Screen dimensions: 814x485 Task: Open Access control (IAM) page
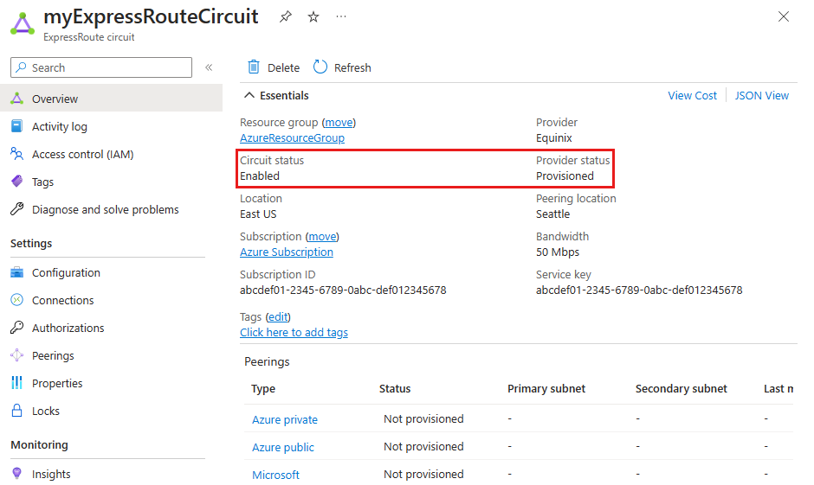82,154
